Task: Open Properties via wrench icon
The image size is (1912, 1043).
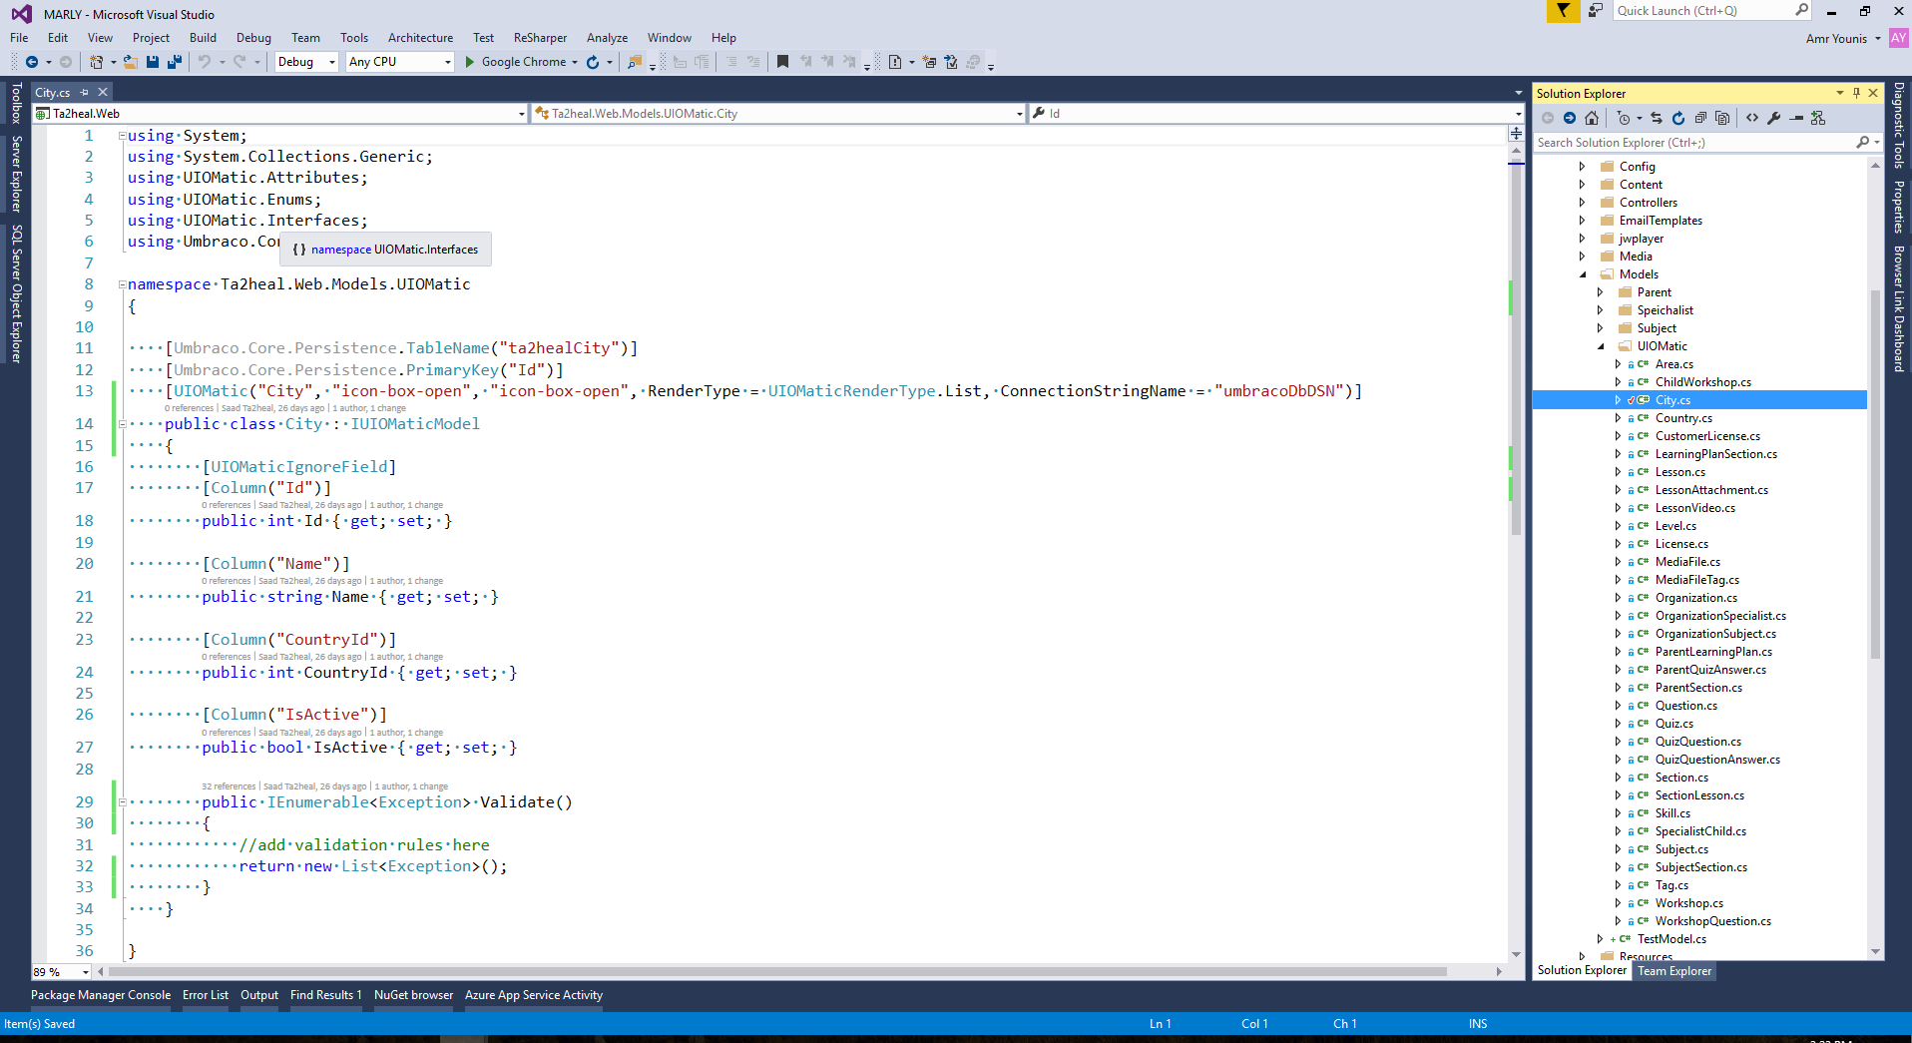Action: [1773, 118]
